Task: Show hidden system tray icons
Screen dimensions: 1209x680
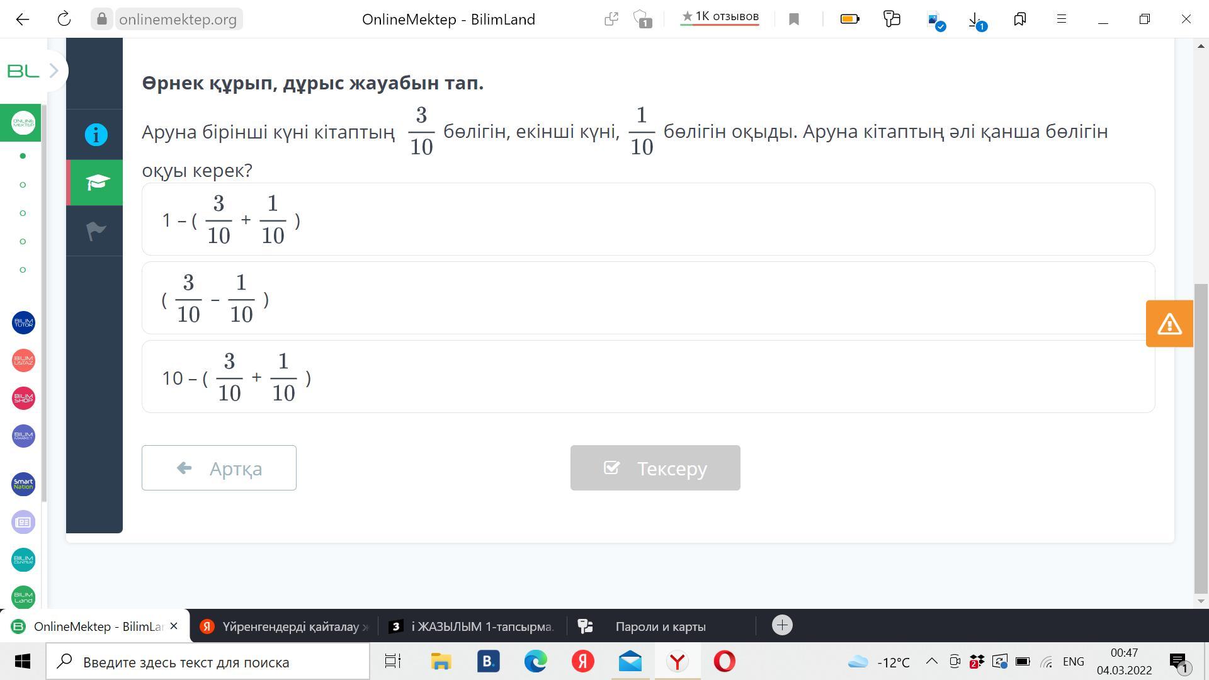Action: (931, 662)
